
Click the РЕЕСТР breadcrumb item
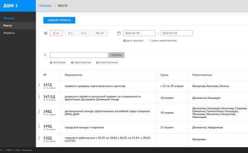pos(63,6)
